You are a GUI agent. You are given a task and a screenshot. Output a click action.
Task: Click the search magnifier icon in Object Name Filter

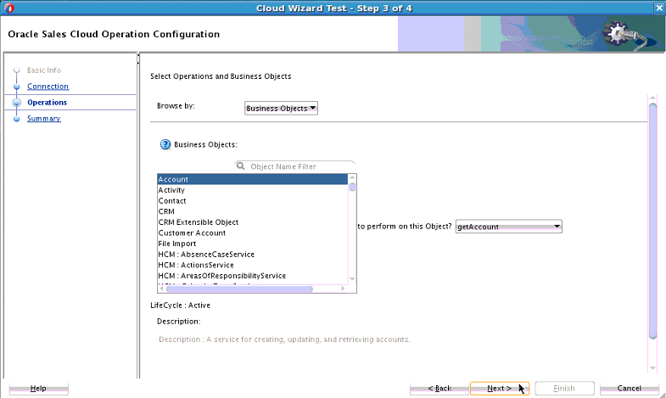(240, 166)
